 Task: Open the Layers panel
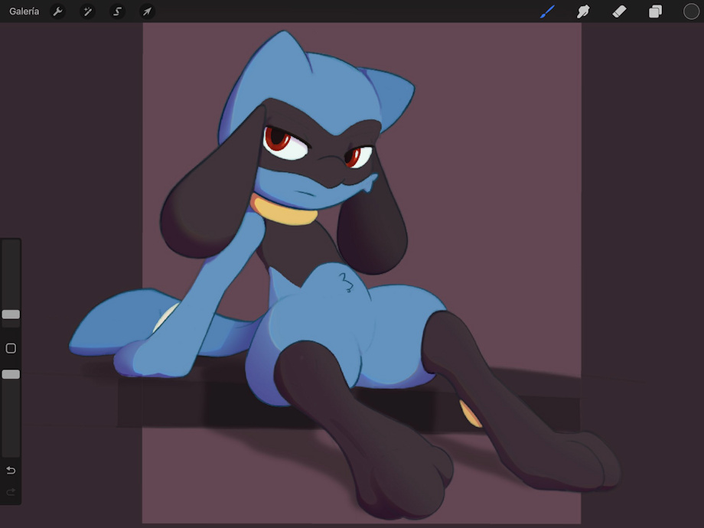coord(655,11)
